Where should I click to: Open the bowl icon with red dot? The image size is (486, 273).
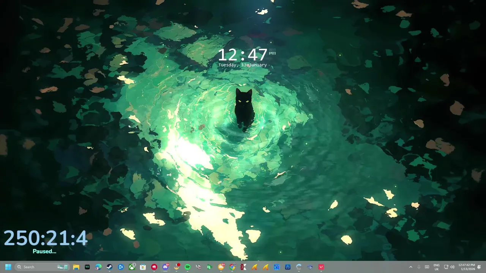tap(177, 267)
